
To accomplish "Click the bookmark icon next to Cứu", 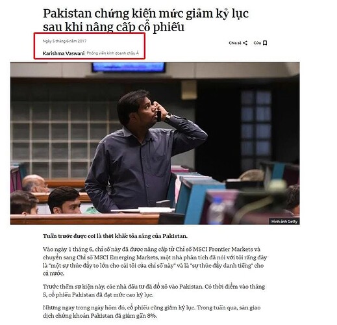I will tap(265, 43).
